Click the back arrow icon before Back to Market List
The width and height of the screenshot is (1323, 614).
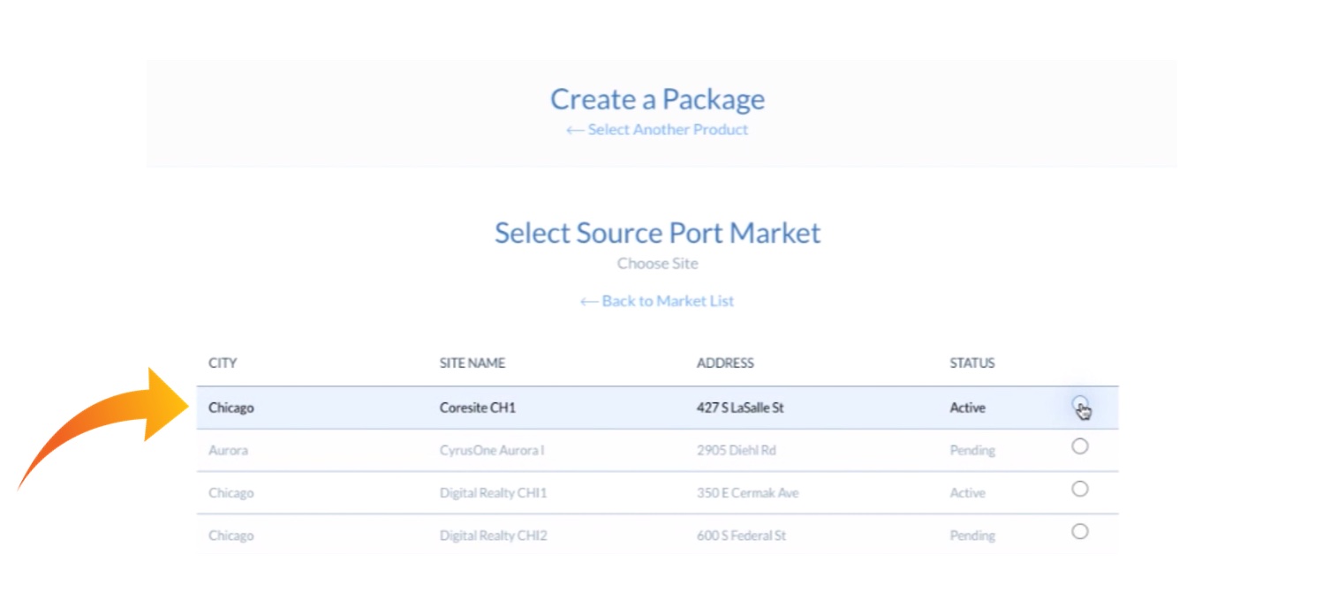[x=589, y=301]
